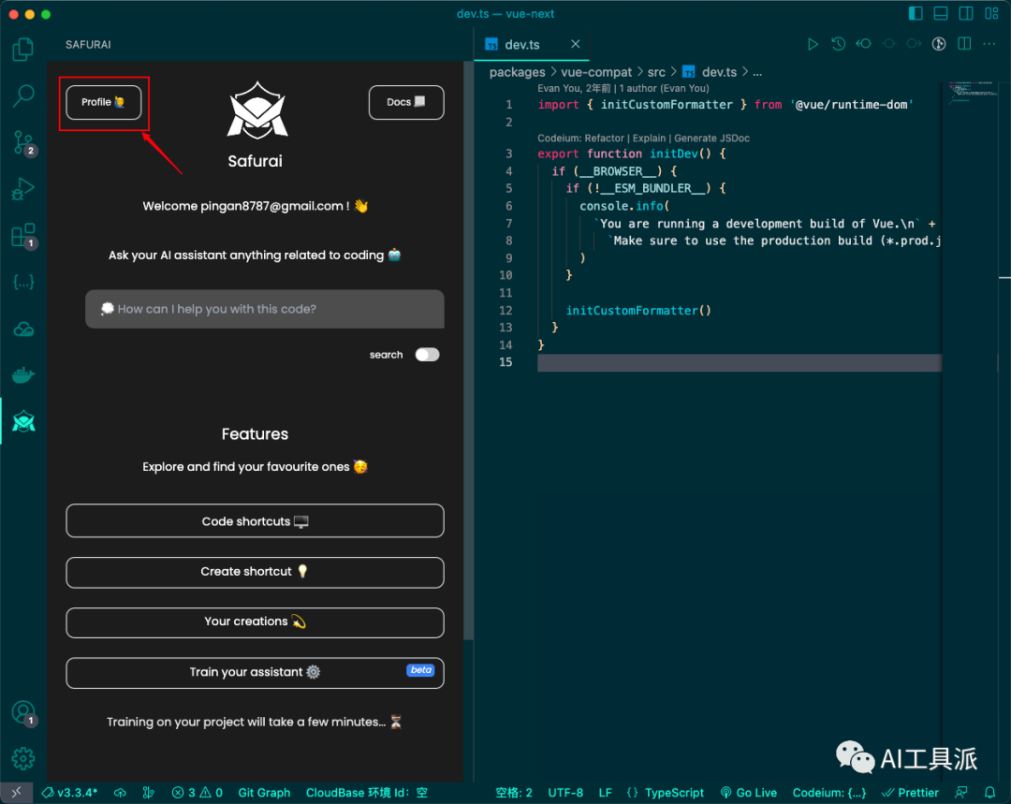Click the initCustomFormatter() call on line 12

tap(638, 311)
